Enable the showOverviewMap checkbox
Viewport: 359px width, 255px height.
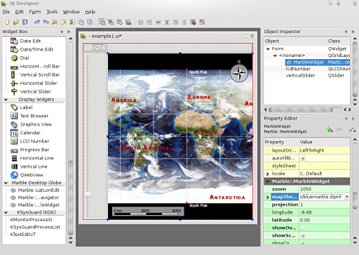tap(303, 228)
